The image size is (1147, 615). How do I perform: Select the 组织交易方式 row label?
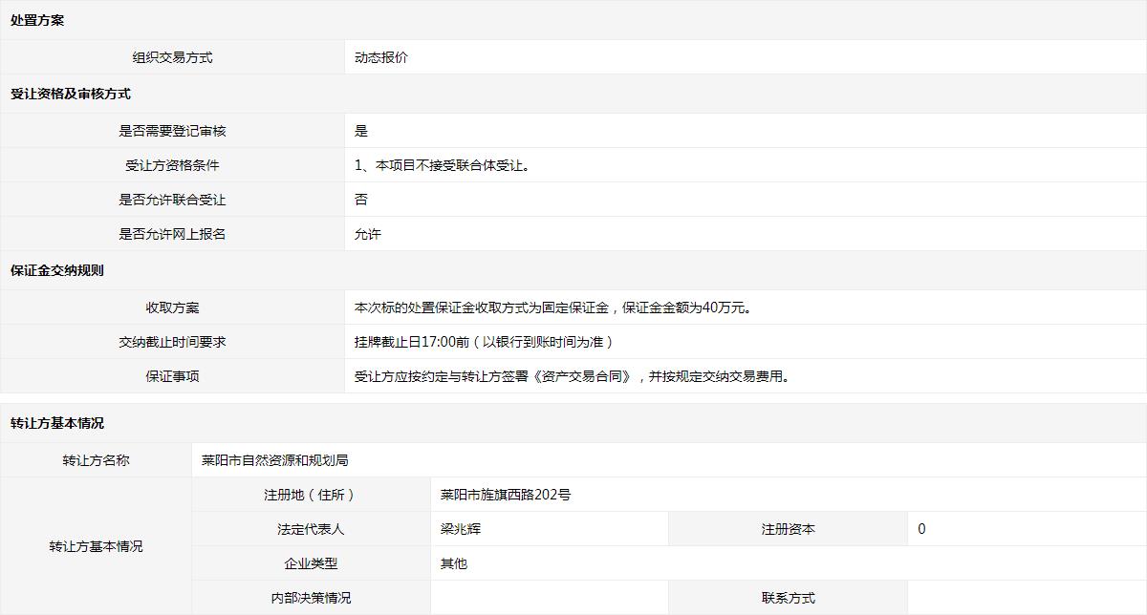point(172,57)
